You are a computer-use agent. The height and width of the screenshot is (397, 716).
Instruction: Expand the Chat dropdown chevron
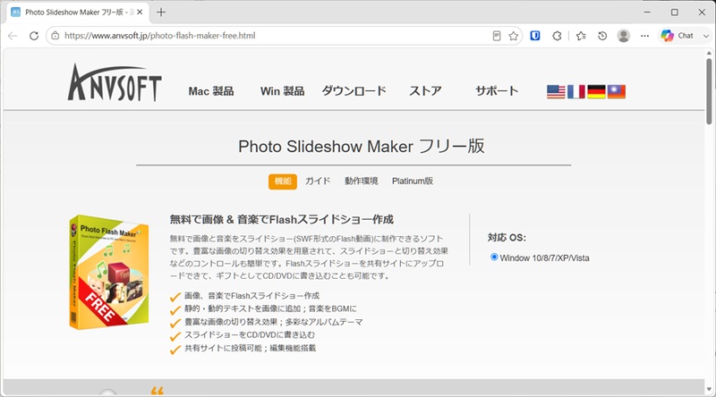[x=705, y=36]
